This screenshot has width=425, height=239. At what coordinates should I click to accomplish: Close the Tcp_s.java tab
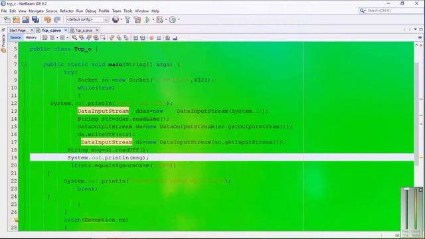(97, 30)
